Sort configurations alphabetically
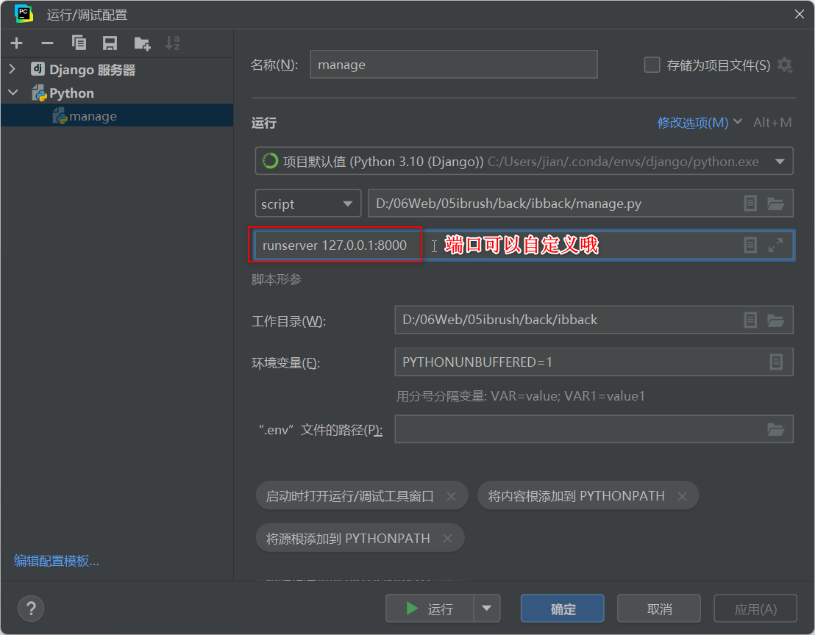 (x=173, y=43)
